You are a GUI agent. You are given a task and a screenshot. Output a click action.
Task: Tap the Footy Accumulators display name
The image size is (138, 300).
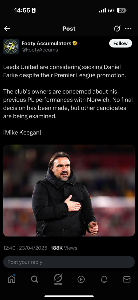[46, 43]
